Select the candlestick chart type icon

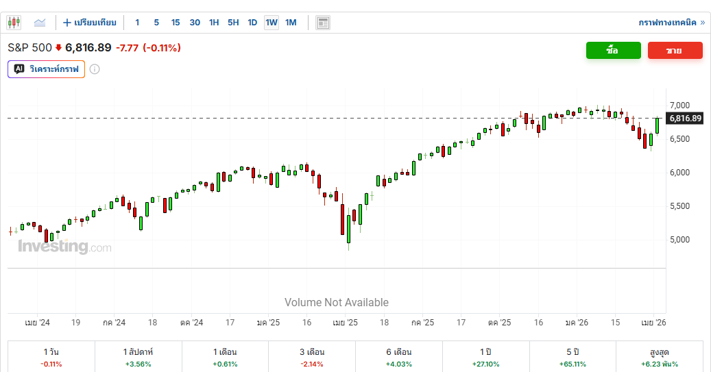tap(14, 23)
